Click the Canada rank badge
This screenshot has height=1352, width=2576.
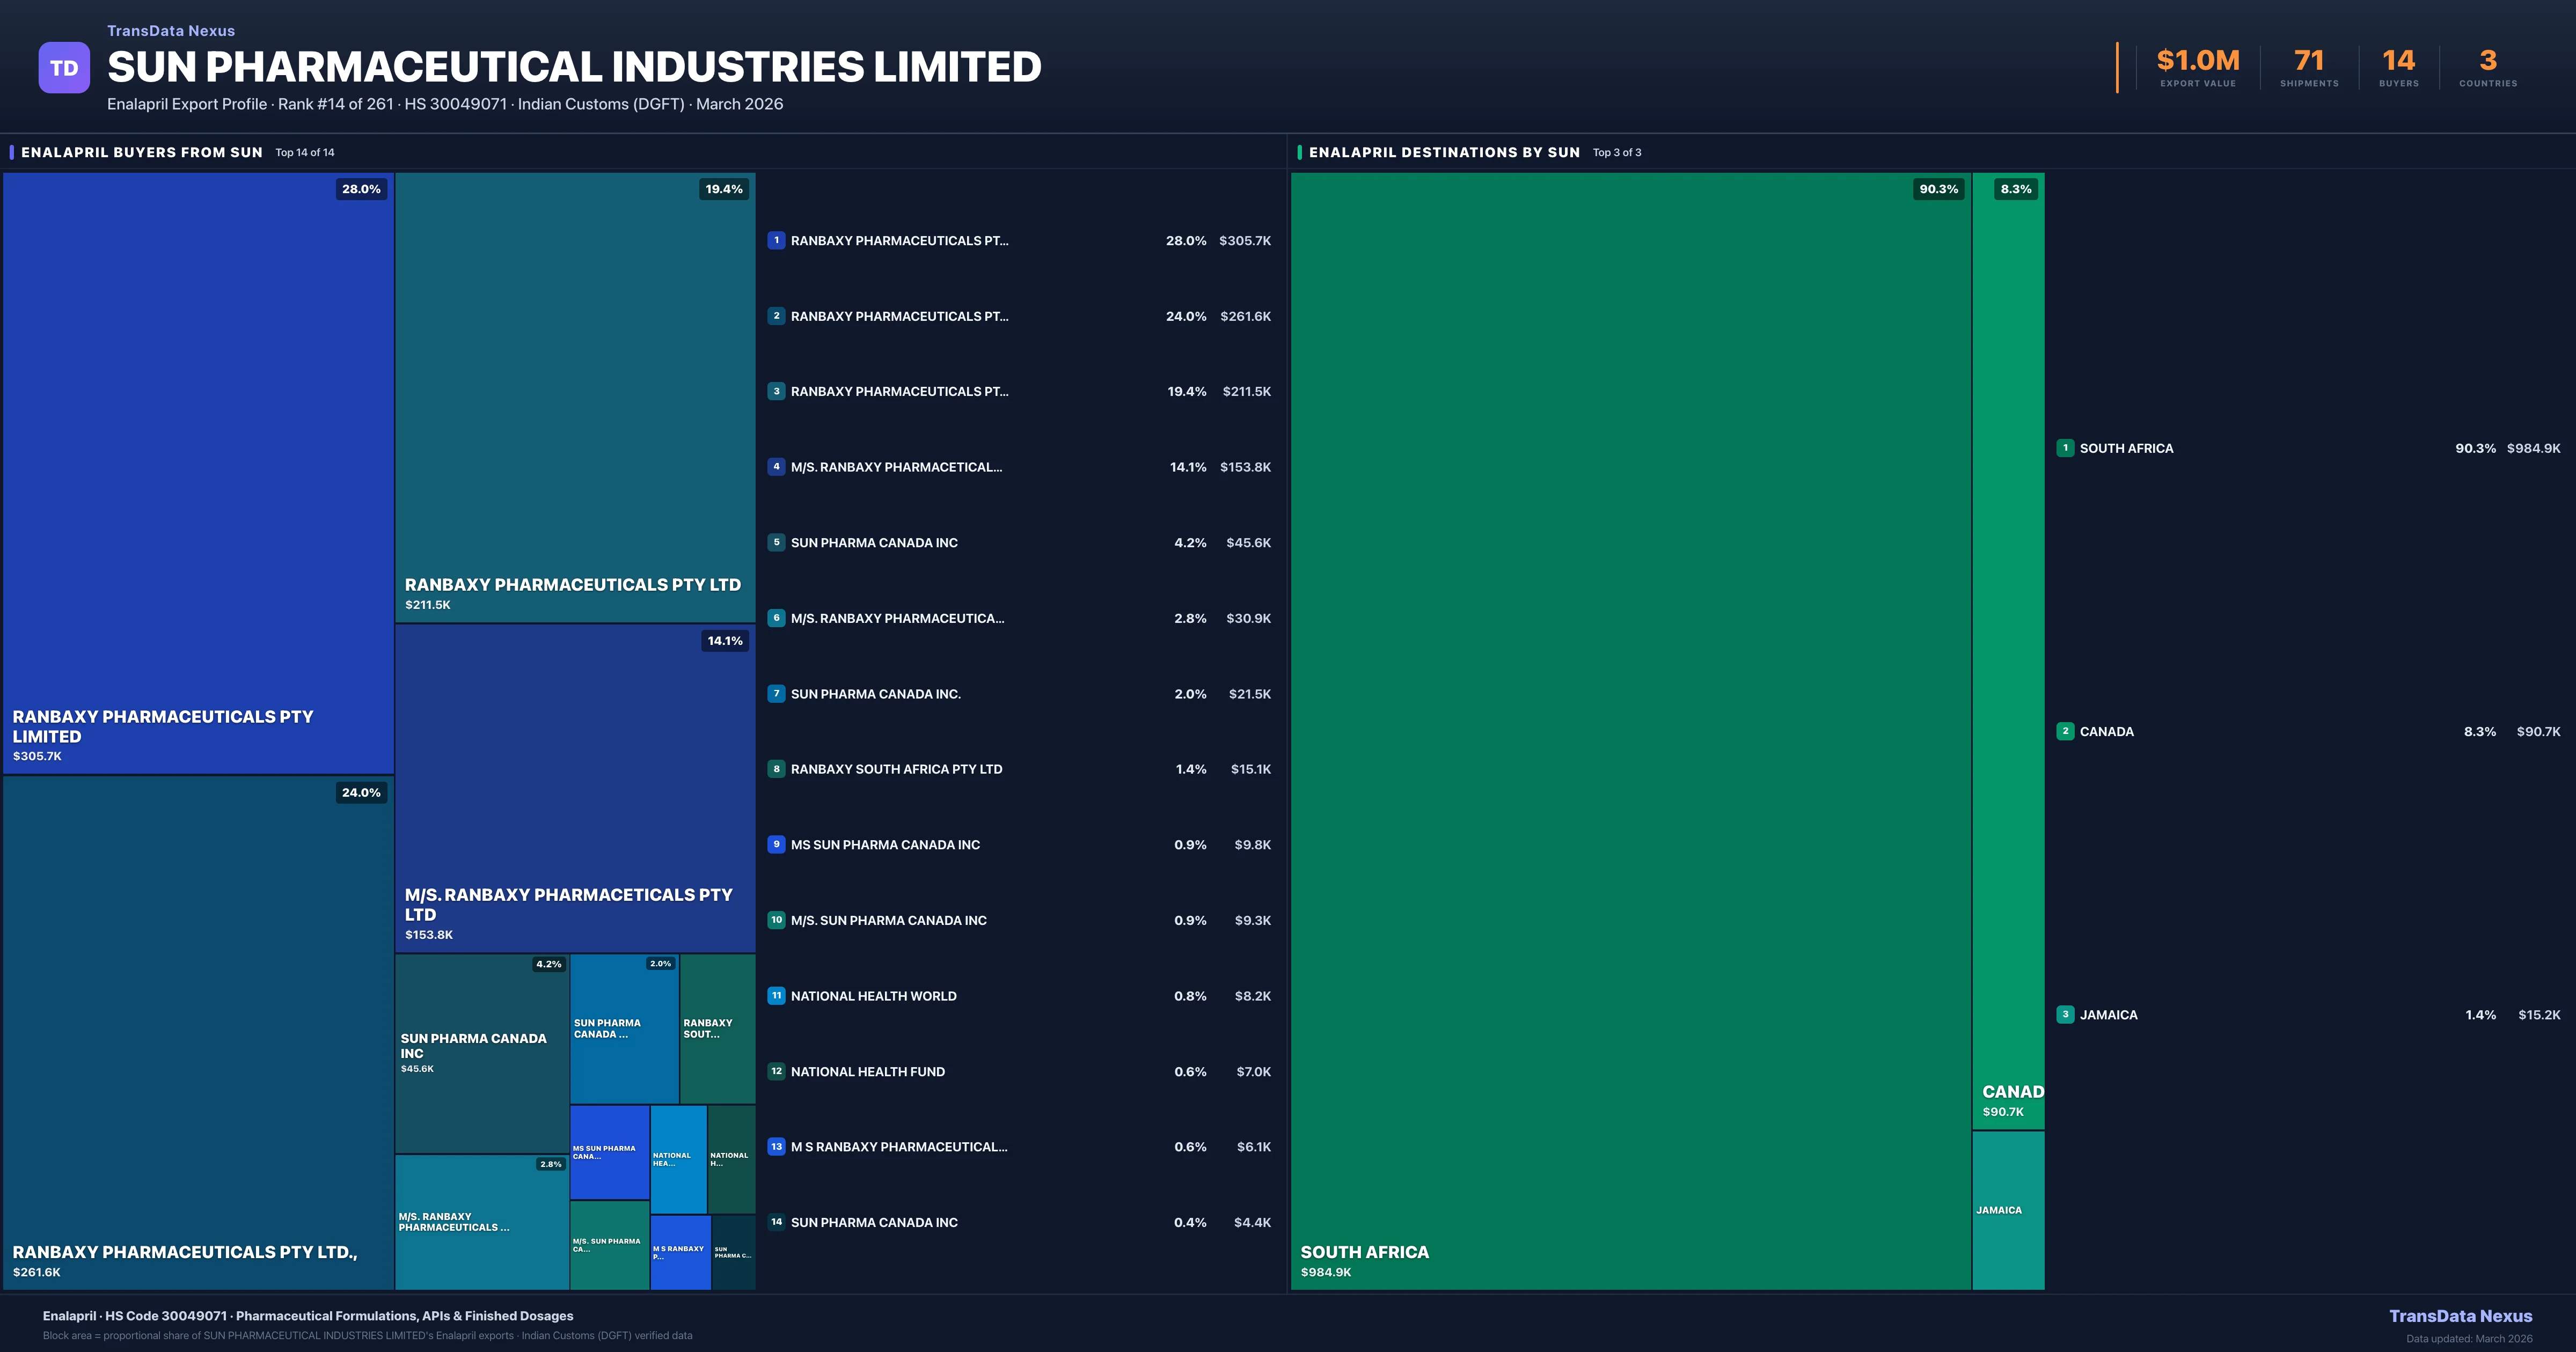[x=2065, y=731]
